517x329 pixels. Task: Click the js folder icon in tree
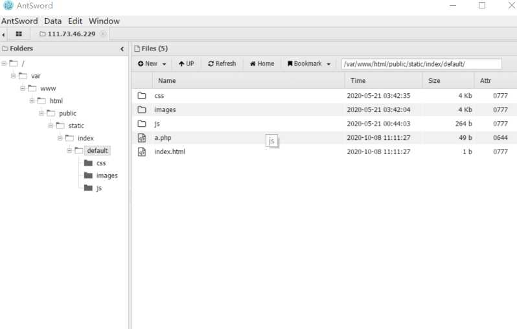tap(88, 188)
